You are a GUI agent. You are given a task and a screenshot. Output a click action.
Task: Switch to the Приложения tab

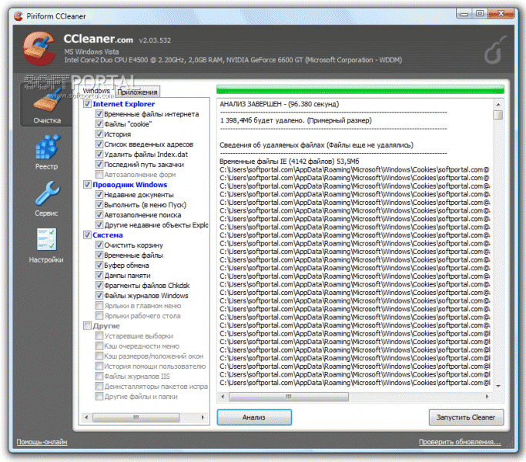[137, 92]
